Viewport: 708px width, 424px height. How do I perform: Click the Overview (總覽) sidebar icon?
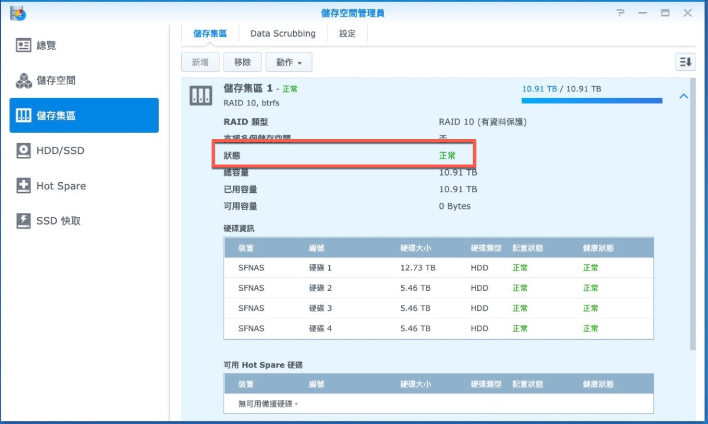(x=24, y=45)
